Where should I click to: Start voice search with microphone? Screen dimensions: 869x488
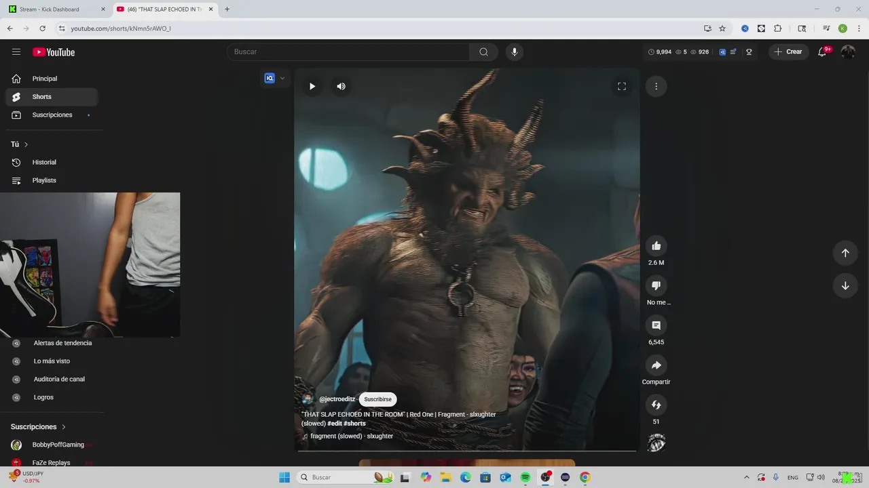click(x=515, y=52)
